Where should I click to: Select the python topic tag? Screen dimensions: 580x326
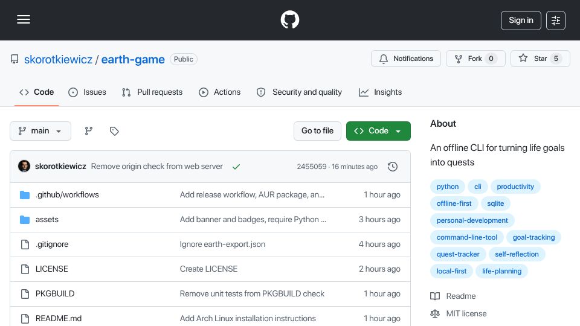point(448,187)
